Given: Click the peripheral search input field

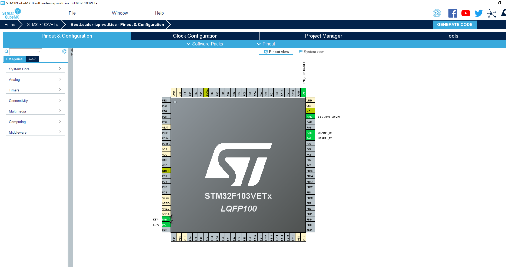Looking at the screenshot, I should pyautogui.click(x=24, y=51).
